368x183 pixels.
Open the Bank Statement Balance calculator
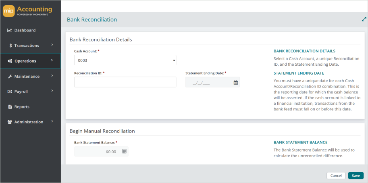(125, 151)
